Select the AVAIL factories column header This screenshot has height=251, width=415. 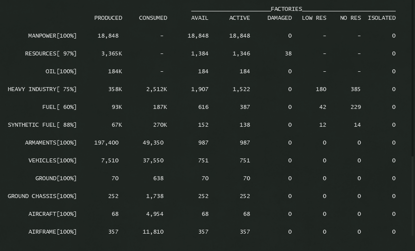coord(200,18)
